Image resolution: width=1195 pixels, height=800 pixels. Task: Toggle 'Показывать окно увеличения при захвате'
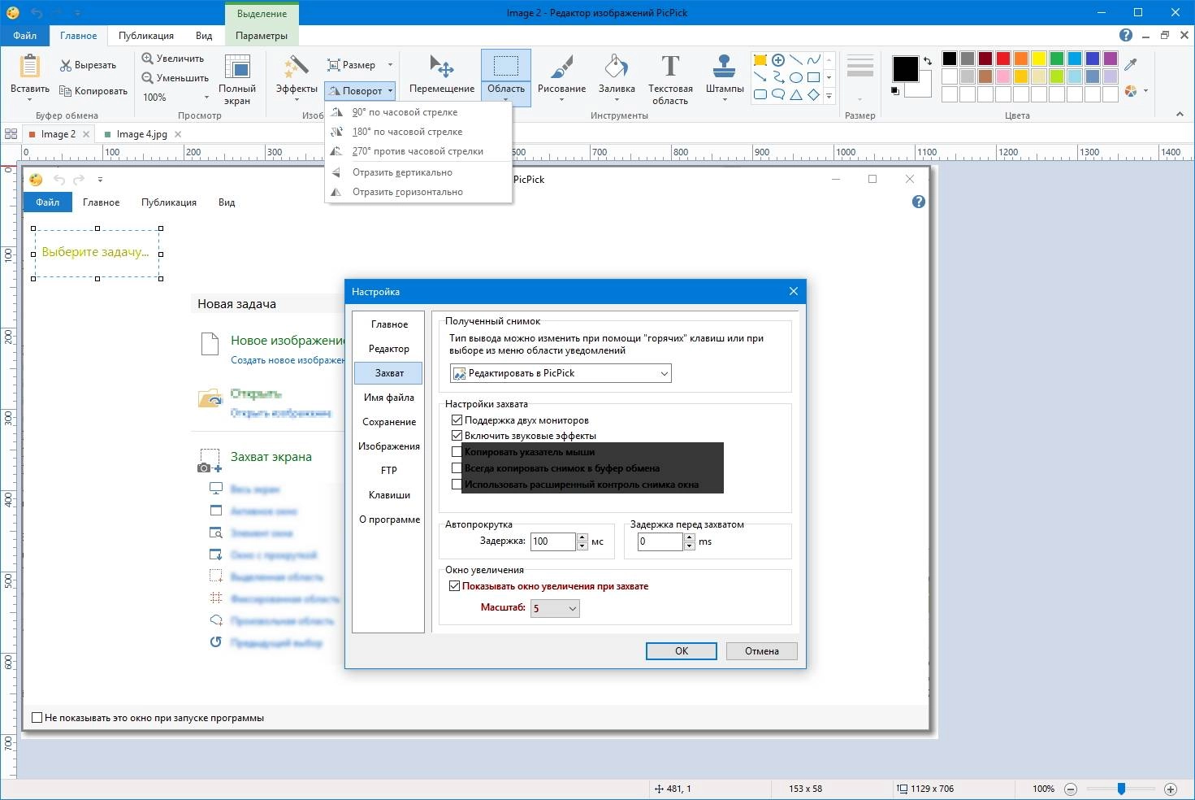[455, 586]
